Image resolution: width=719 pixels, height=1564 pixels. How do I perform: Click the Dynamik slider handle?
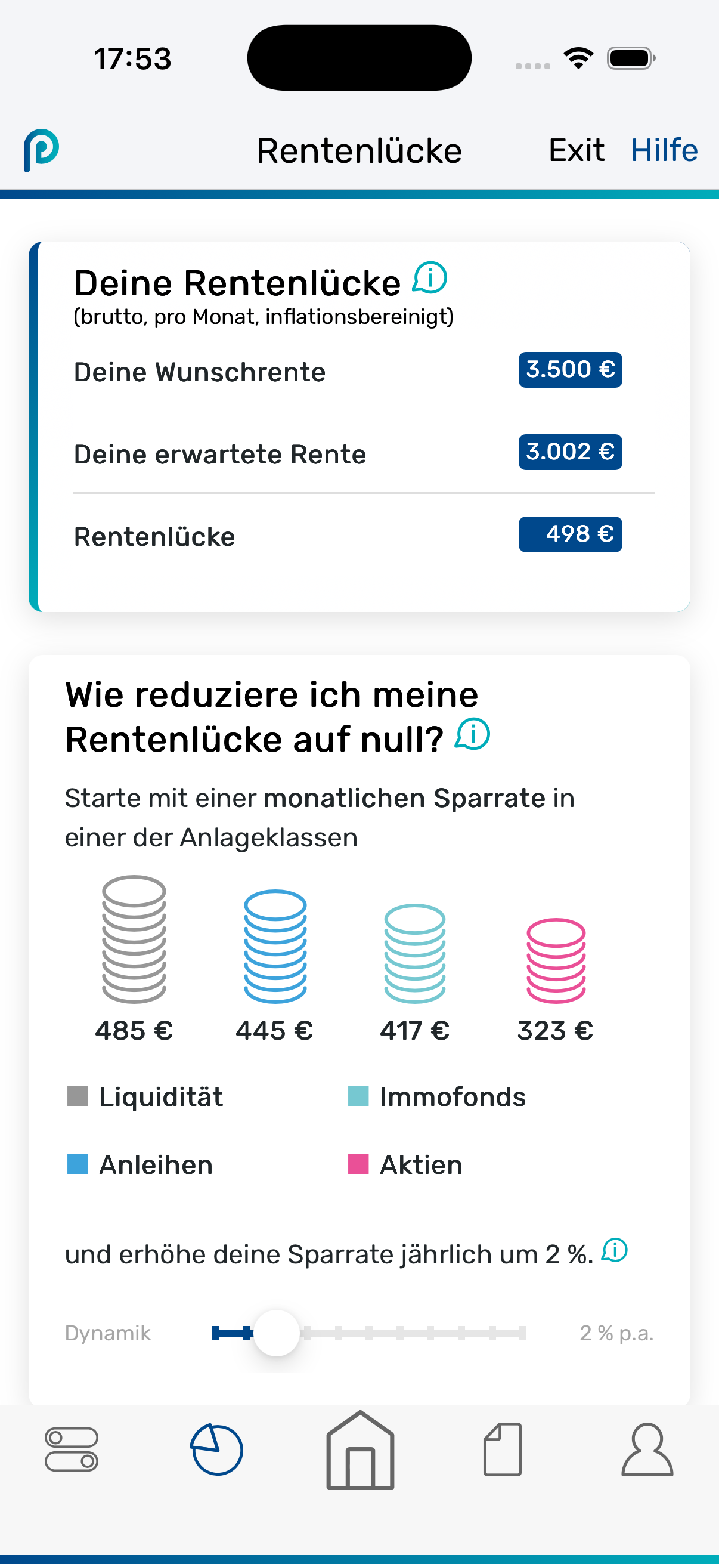point(276,1333)
